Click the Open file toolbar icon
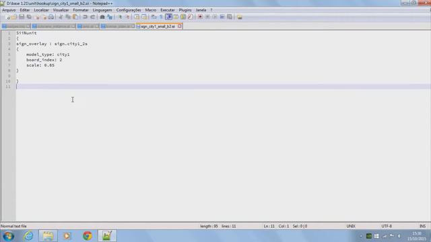This screenshot has width=431, height=242. point(14,17)
